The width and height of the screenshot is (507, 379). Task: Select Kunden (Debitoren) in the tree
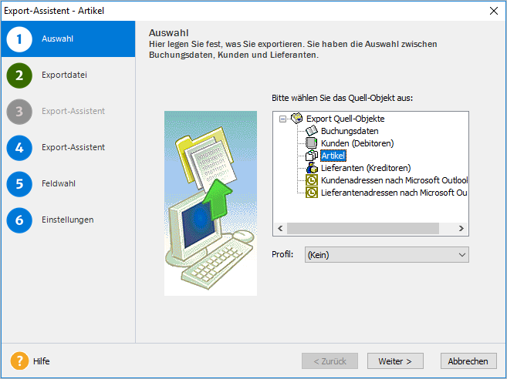(x=357, y=143)
